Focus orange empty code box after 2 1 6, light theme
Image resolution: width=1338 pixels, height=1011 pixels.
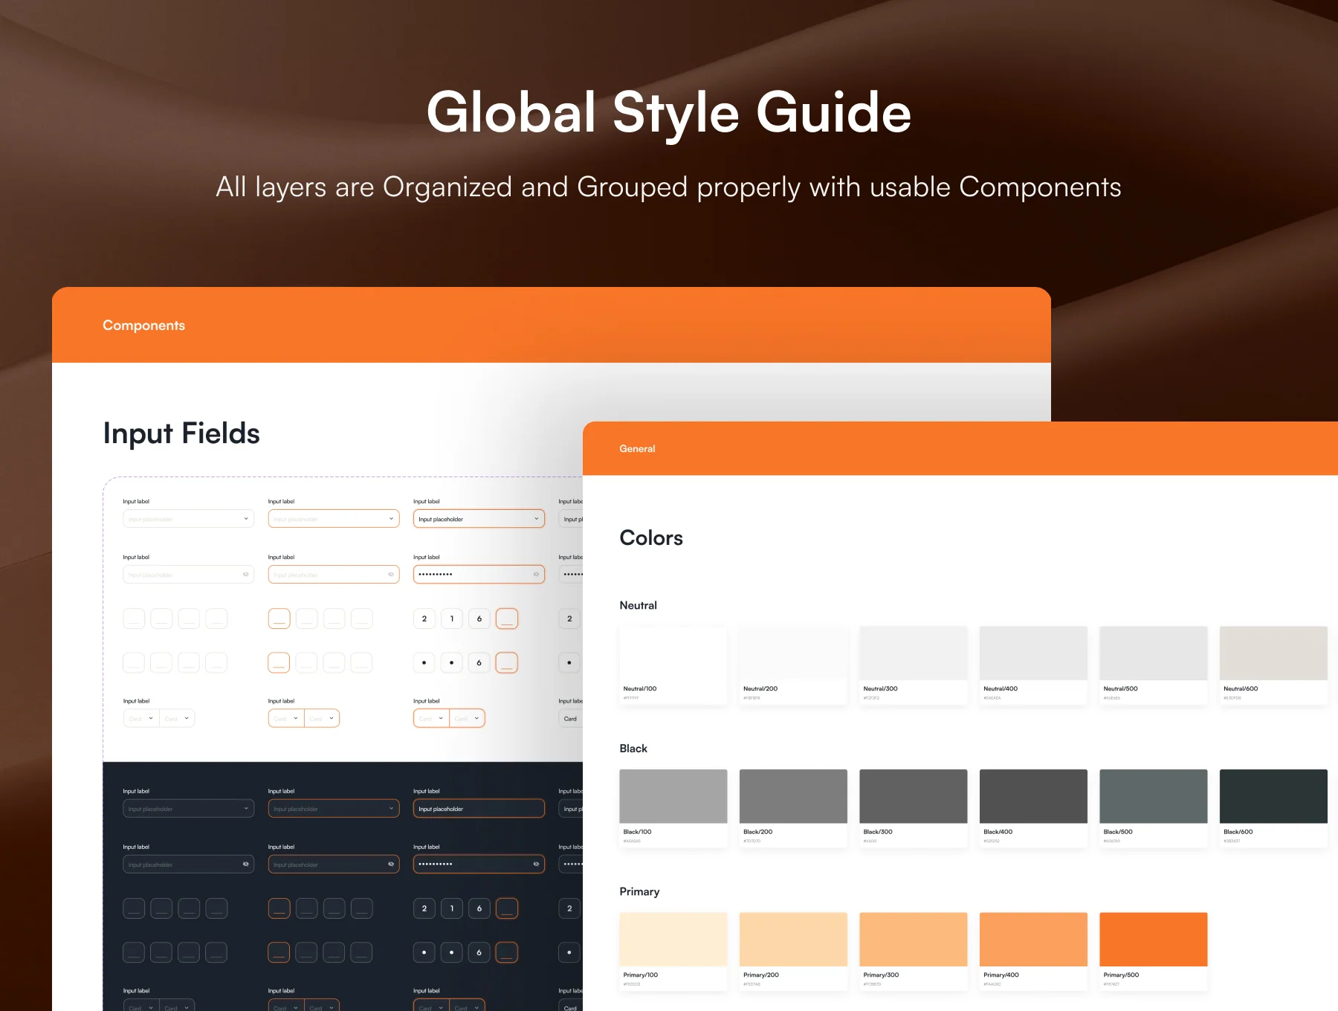pos(507,618)
